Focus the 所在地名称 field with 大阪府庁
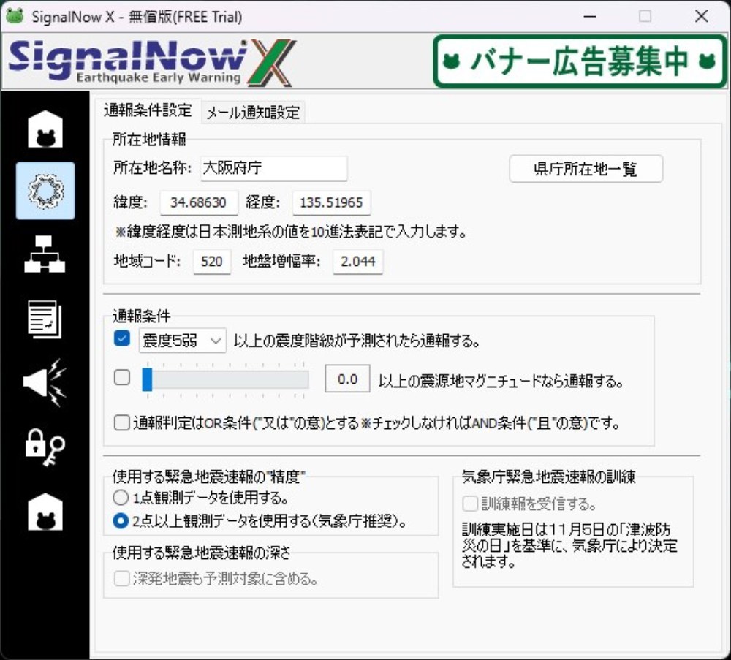 (274, 168)
